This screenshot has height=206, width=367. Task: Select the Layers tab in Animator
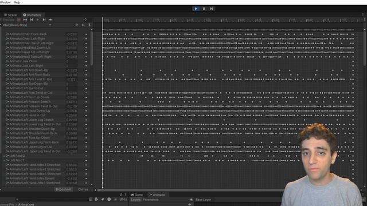136,200
